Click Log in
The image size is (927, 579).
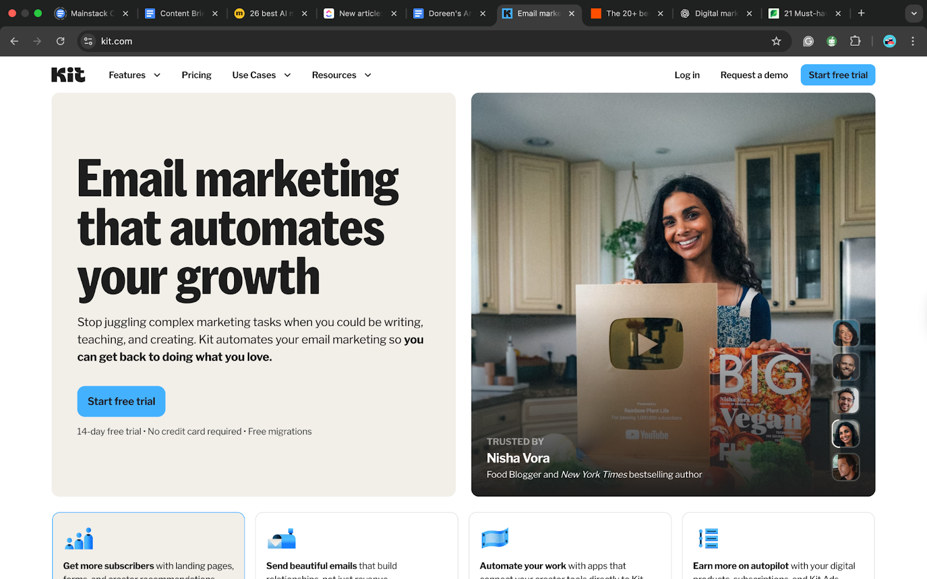687,75
